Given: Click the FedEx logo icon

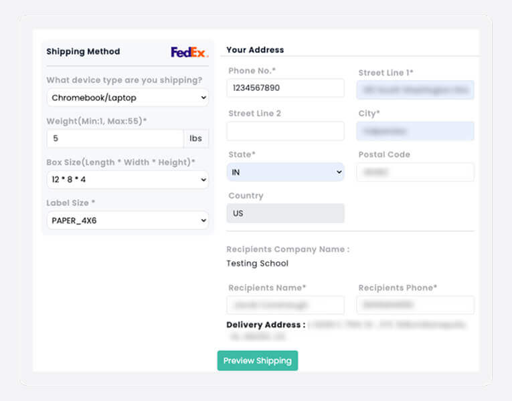Looking at the screenshot, I should [x=189, y=52].
